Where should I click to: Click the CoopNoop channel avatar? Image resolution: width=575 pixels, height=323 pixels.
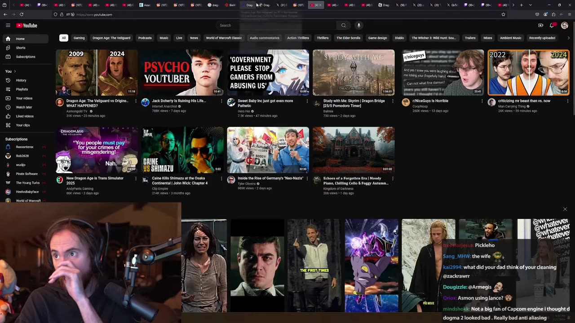(406, 102)
